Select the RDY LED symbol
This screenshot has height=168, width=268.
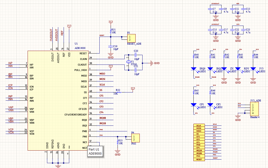pyautogui.click(x=238, y=69)
